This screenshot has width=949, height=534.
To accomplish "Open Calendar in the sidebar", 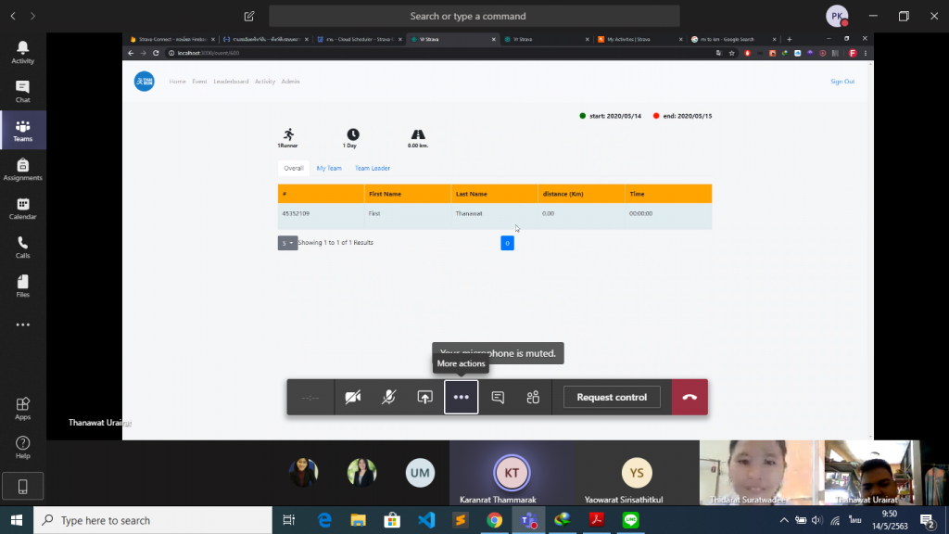I will 23,208.
